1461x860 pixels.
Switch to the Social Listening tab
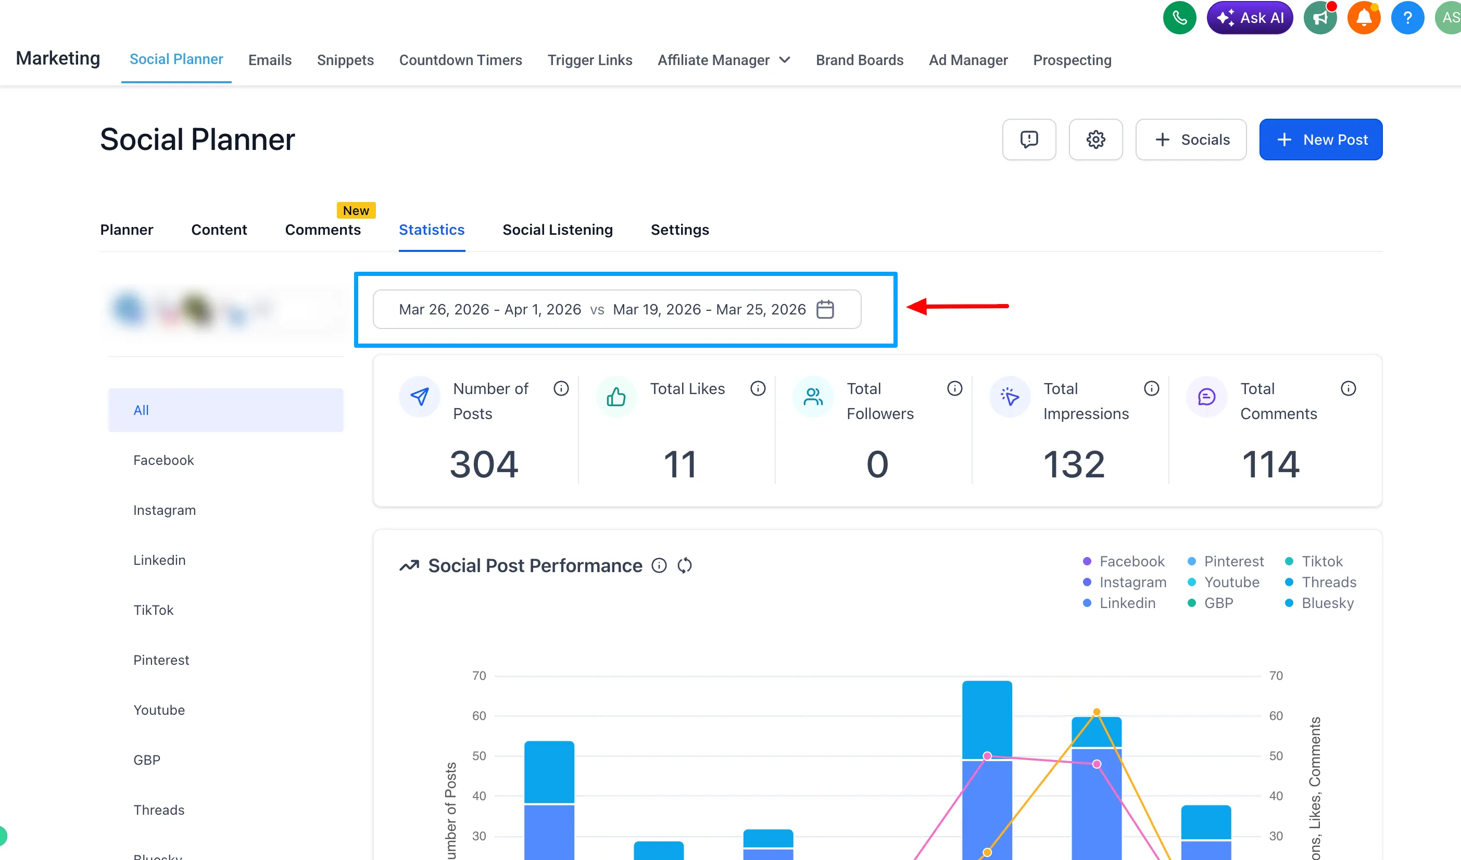coord(557,230)
